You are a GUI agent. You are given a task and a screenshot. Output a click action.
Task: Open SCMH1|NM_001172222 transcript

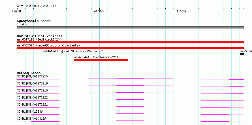pyautogui.click(x=33, y=97)
